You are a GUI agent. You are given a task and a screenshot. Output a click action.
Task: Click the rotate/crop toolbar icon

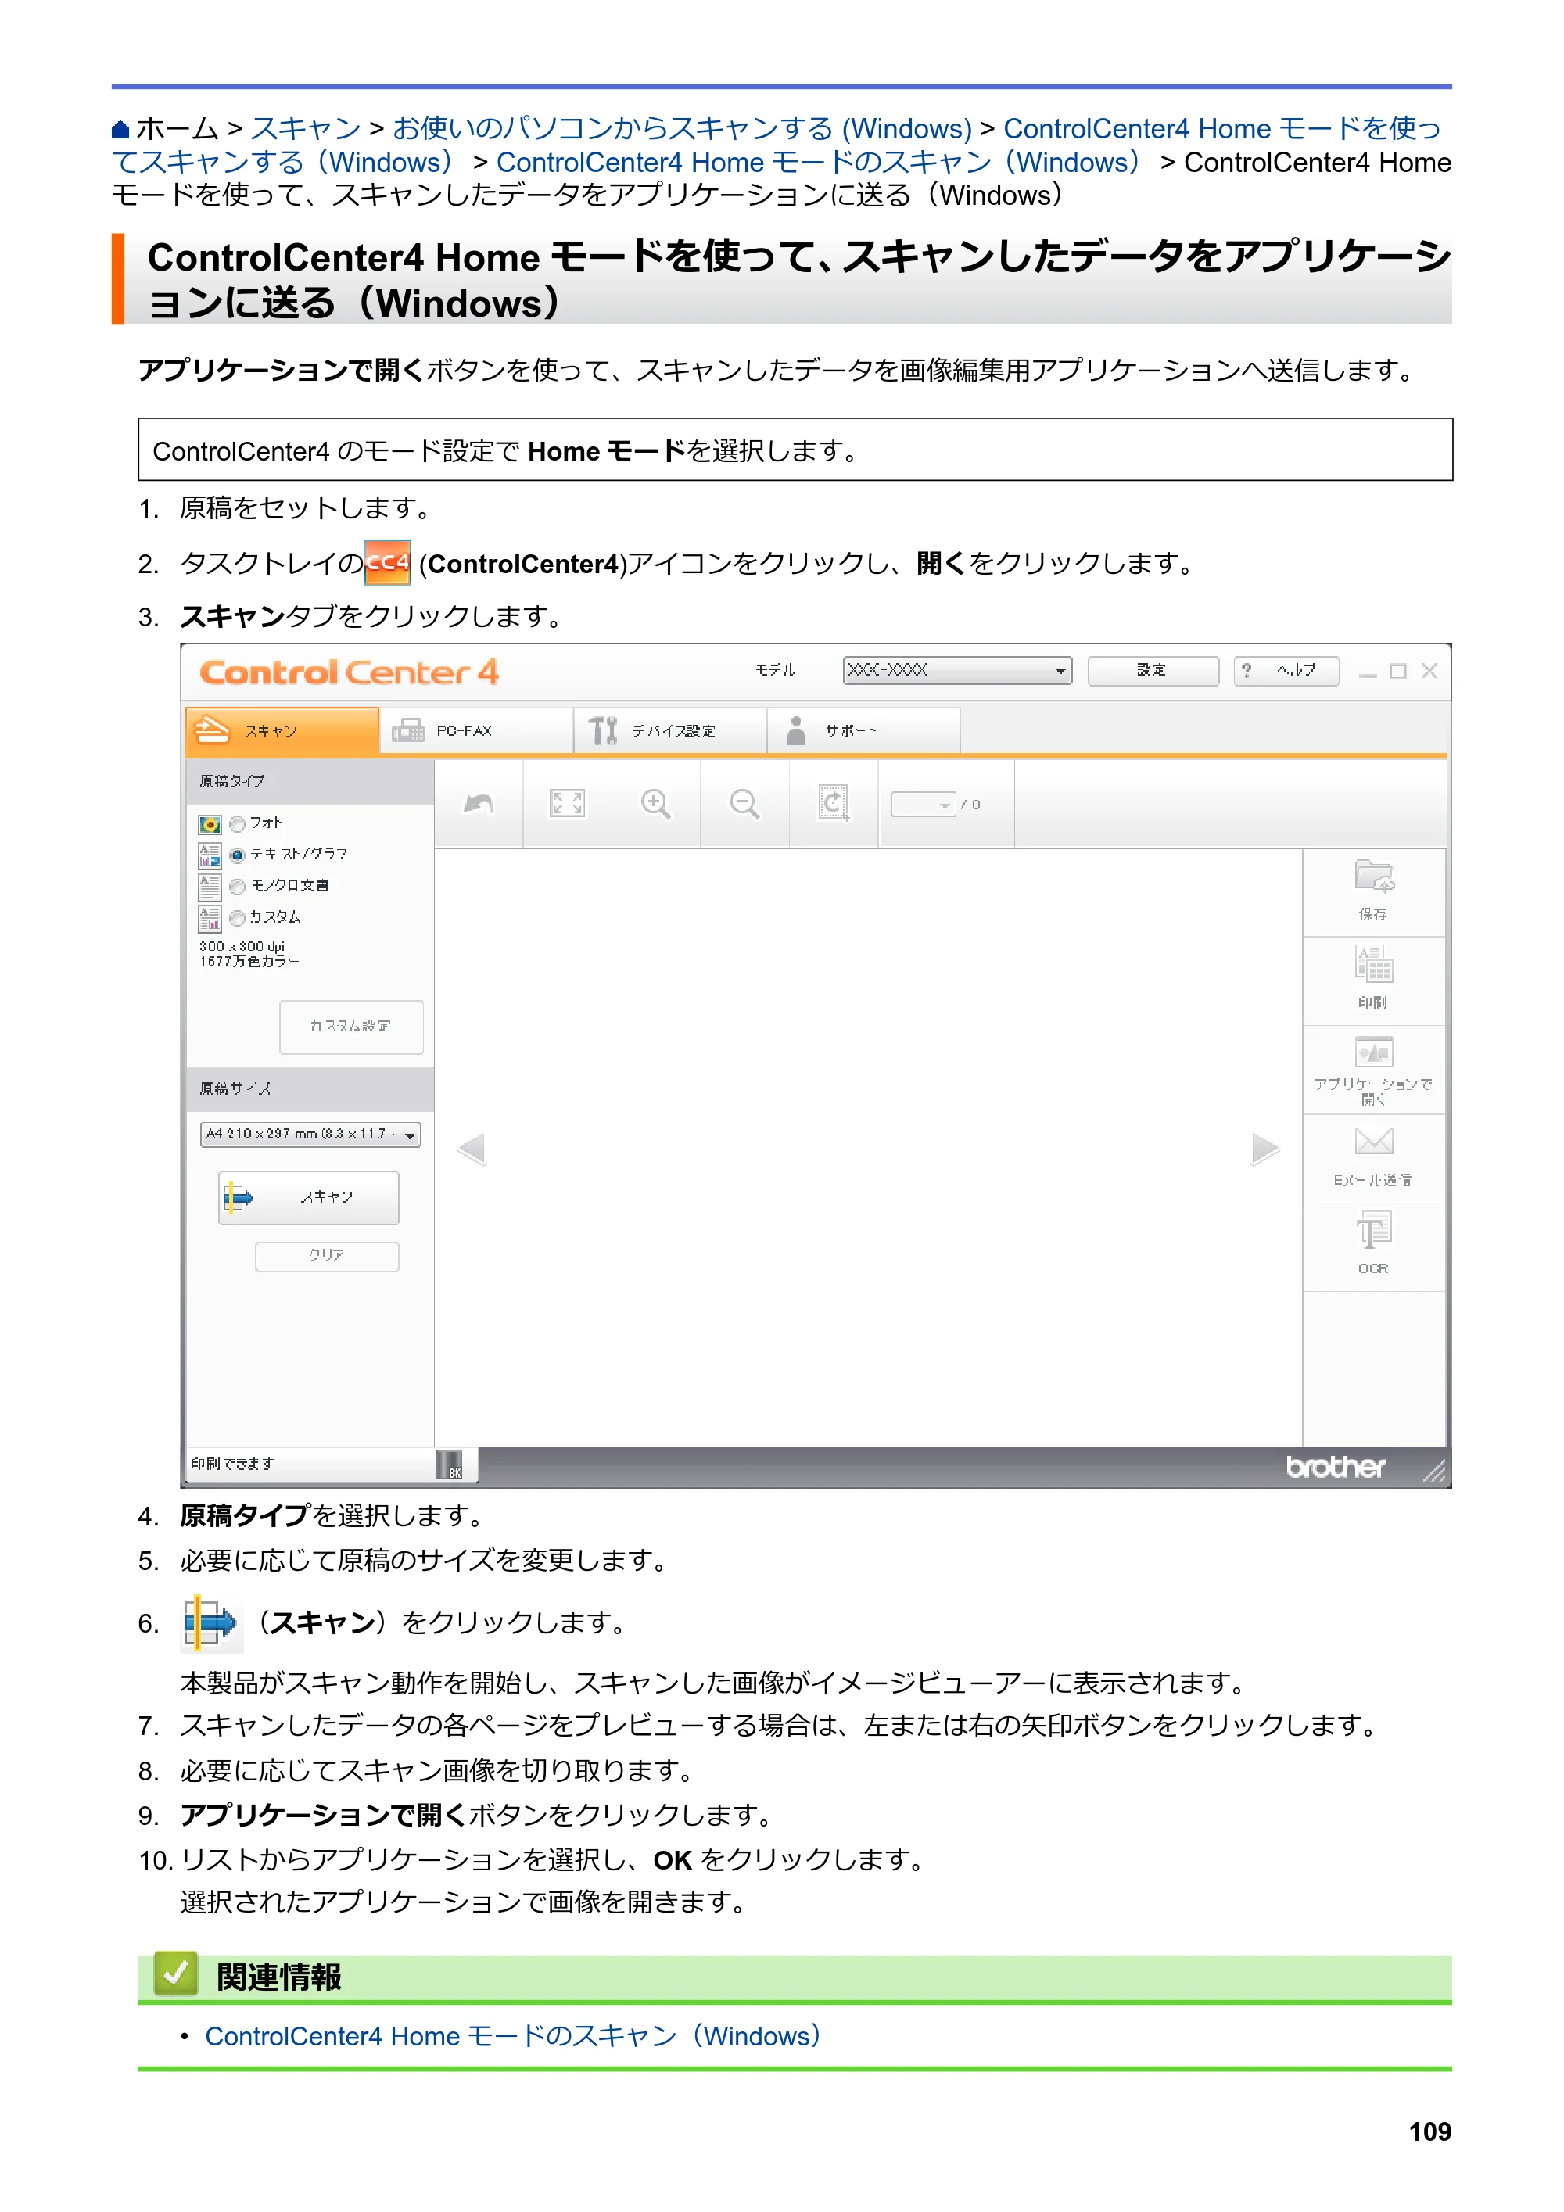point(834,804)
